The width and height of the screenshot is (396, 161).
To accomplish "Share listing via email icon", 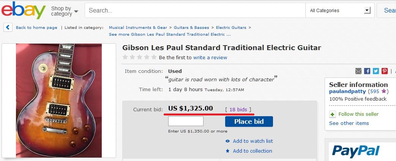I will click(358, 71).
